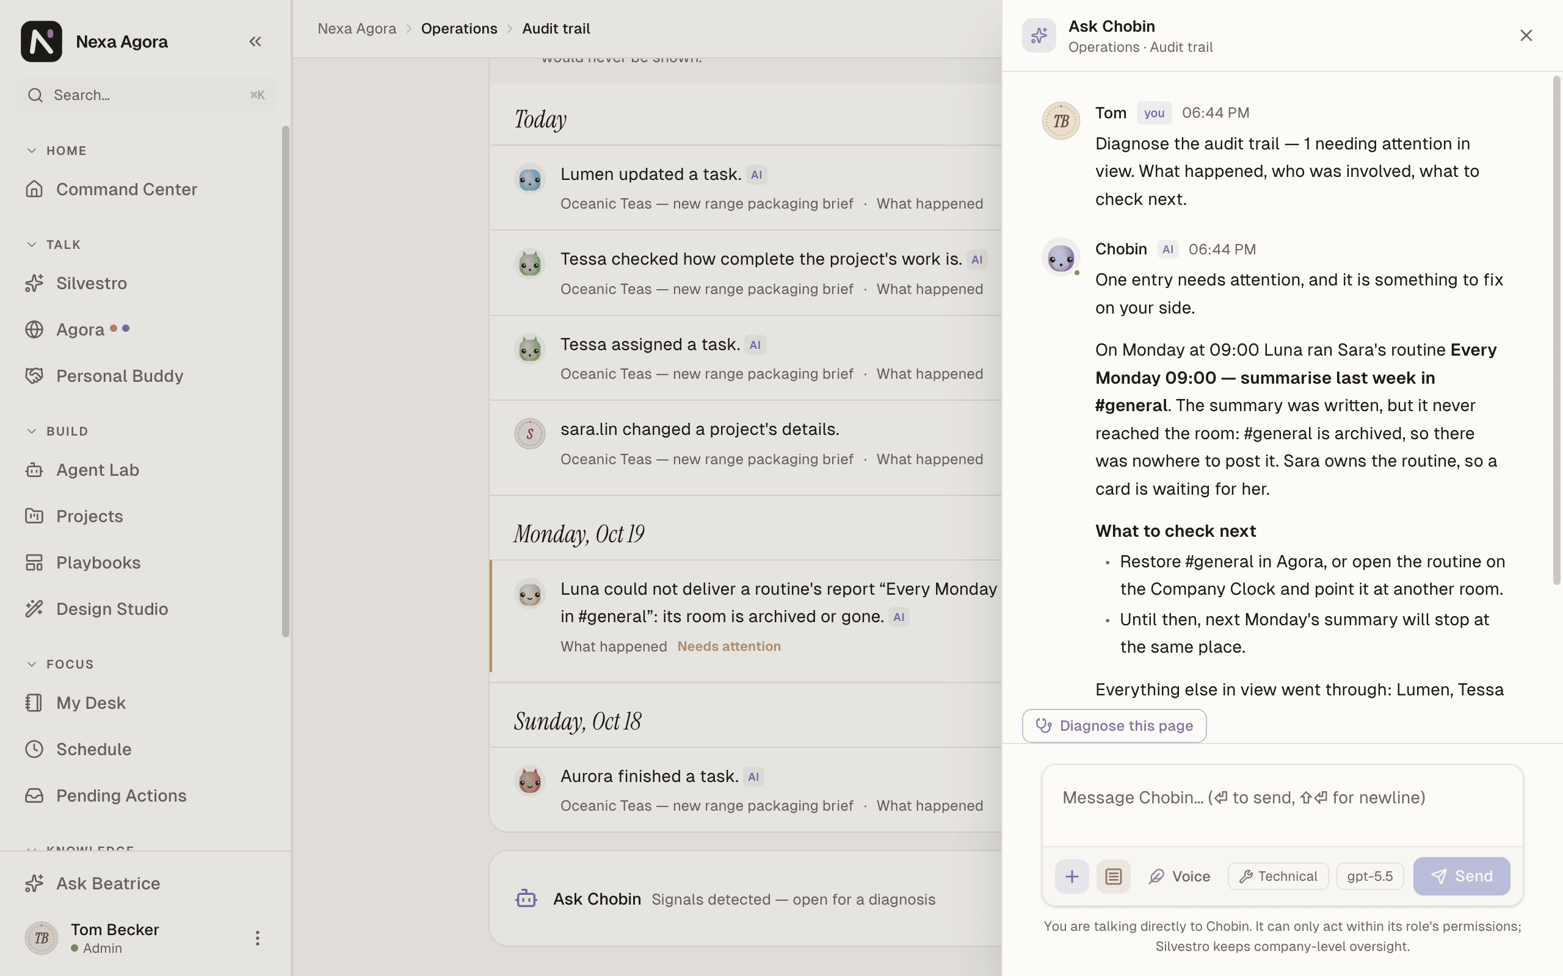Click the Playbooks icon in sidebar
Screen dimensions: 1563x976
34,562
